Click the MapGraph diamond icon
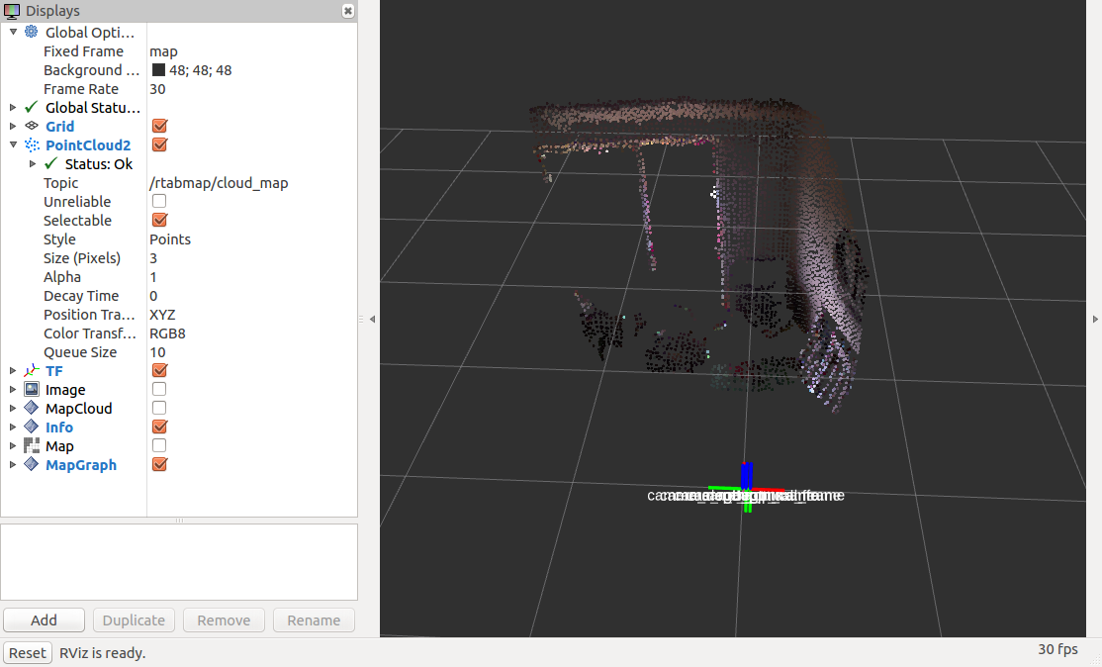This screenshot has height=667, width=1102. point(32,465)
